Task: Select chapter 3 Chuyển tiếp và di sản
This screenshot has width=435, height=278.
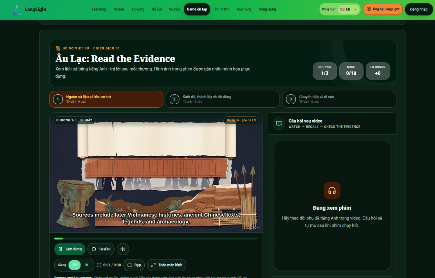Action: coord(339,99)
